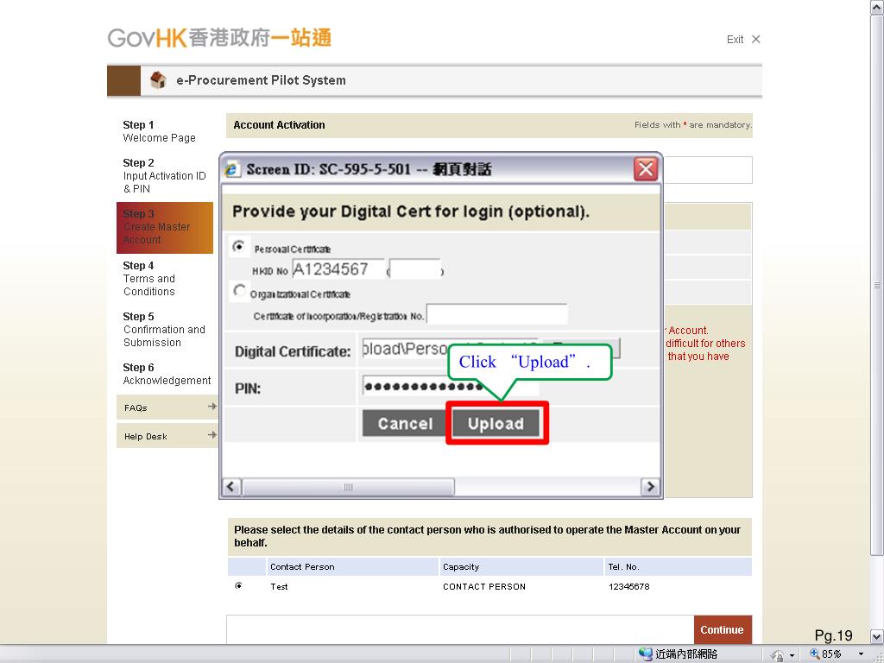
Task: Click the HKID No field showing A1234567
Action: [338, 269]
